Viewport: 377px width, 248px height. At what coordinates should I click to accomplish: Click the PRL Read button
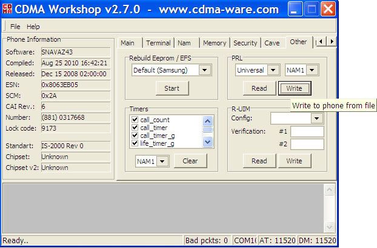[x=259, y=88]
